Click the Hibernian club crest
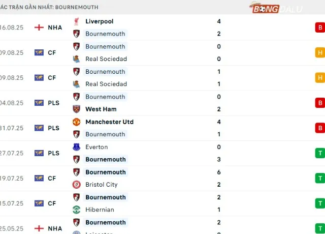 76,210
